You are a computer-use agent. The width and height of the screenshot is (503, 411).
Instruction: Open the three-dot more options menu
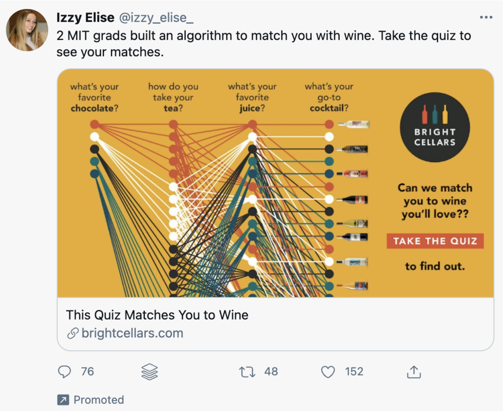click(x=485, y=17)
